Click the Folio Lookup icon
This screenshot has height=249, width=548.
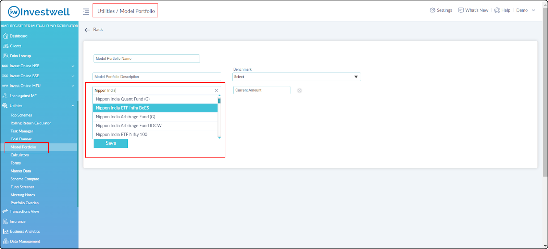[5, 56]
